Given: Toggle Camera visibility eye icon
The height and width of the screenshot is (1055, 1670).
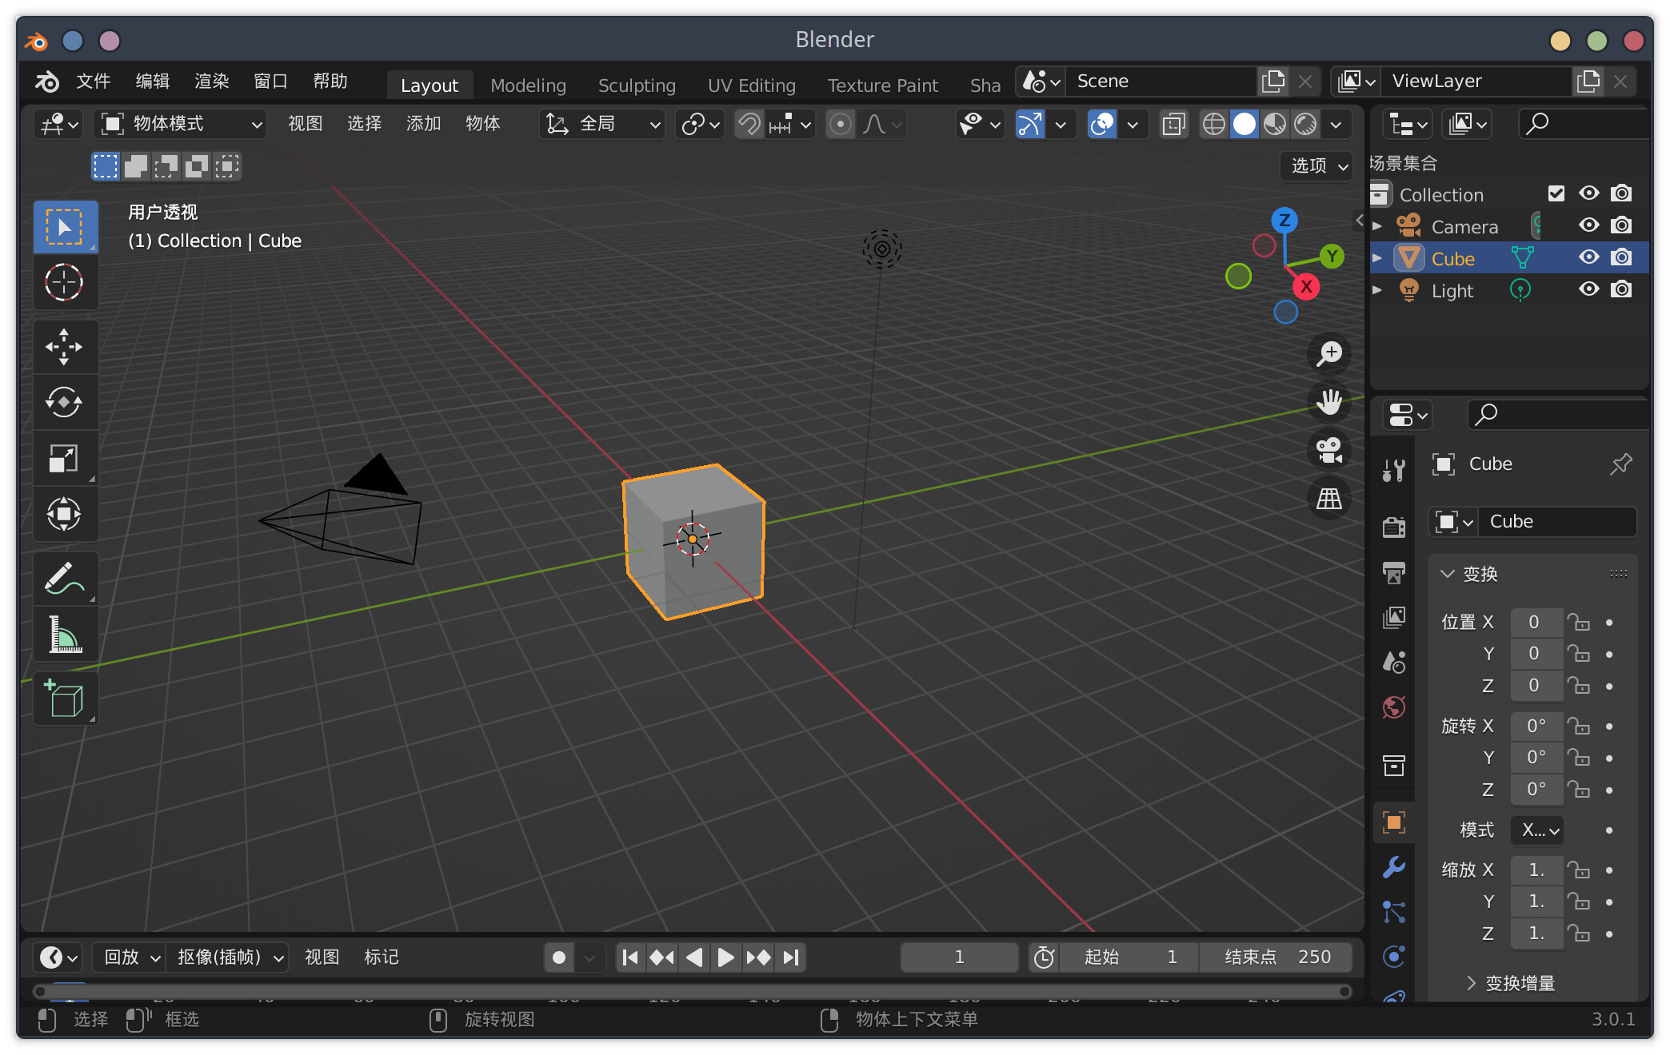Looking at the screenshot, I should (1588, 225).
